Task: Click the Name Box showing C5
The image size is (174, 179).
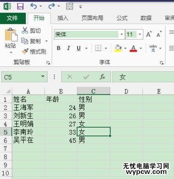Action: click(21, 77)
